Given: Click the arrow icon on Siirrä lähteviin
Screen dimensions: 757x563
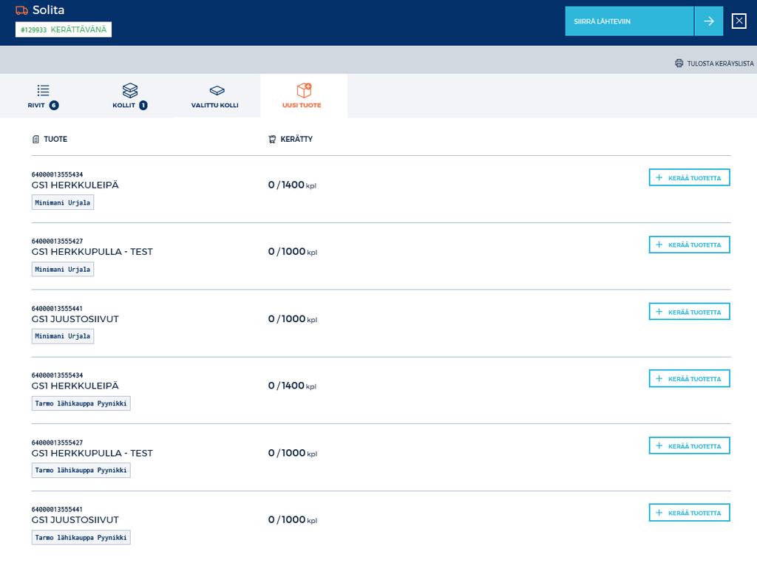Looking at the screenshot, I should tap(708, 21).
